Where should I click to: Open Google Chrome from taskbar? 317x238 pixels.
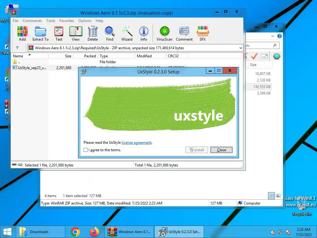tap(75, 232)
